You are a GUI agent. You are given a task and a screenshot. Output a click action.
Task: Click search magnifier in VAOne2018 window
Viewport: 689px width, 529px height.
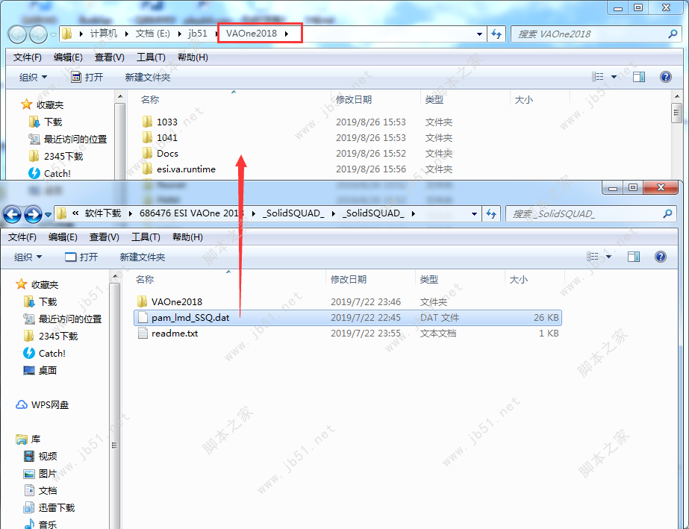pos(673,34)
